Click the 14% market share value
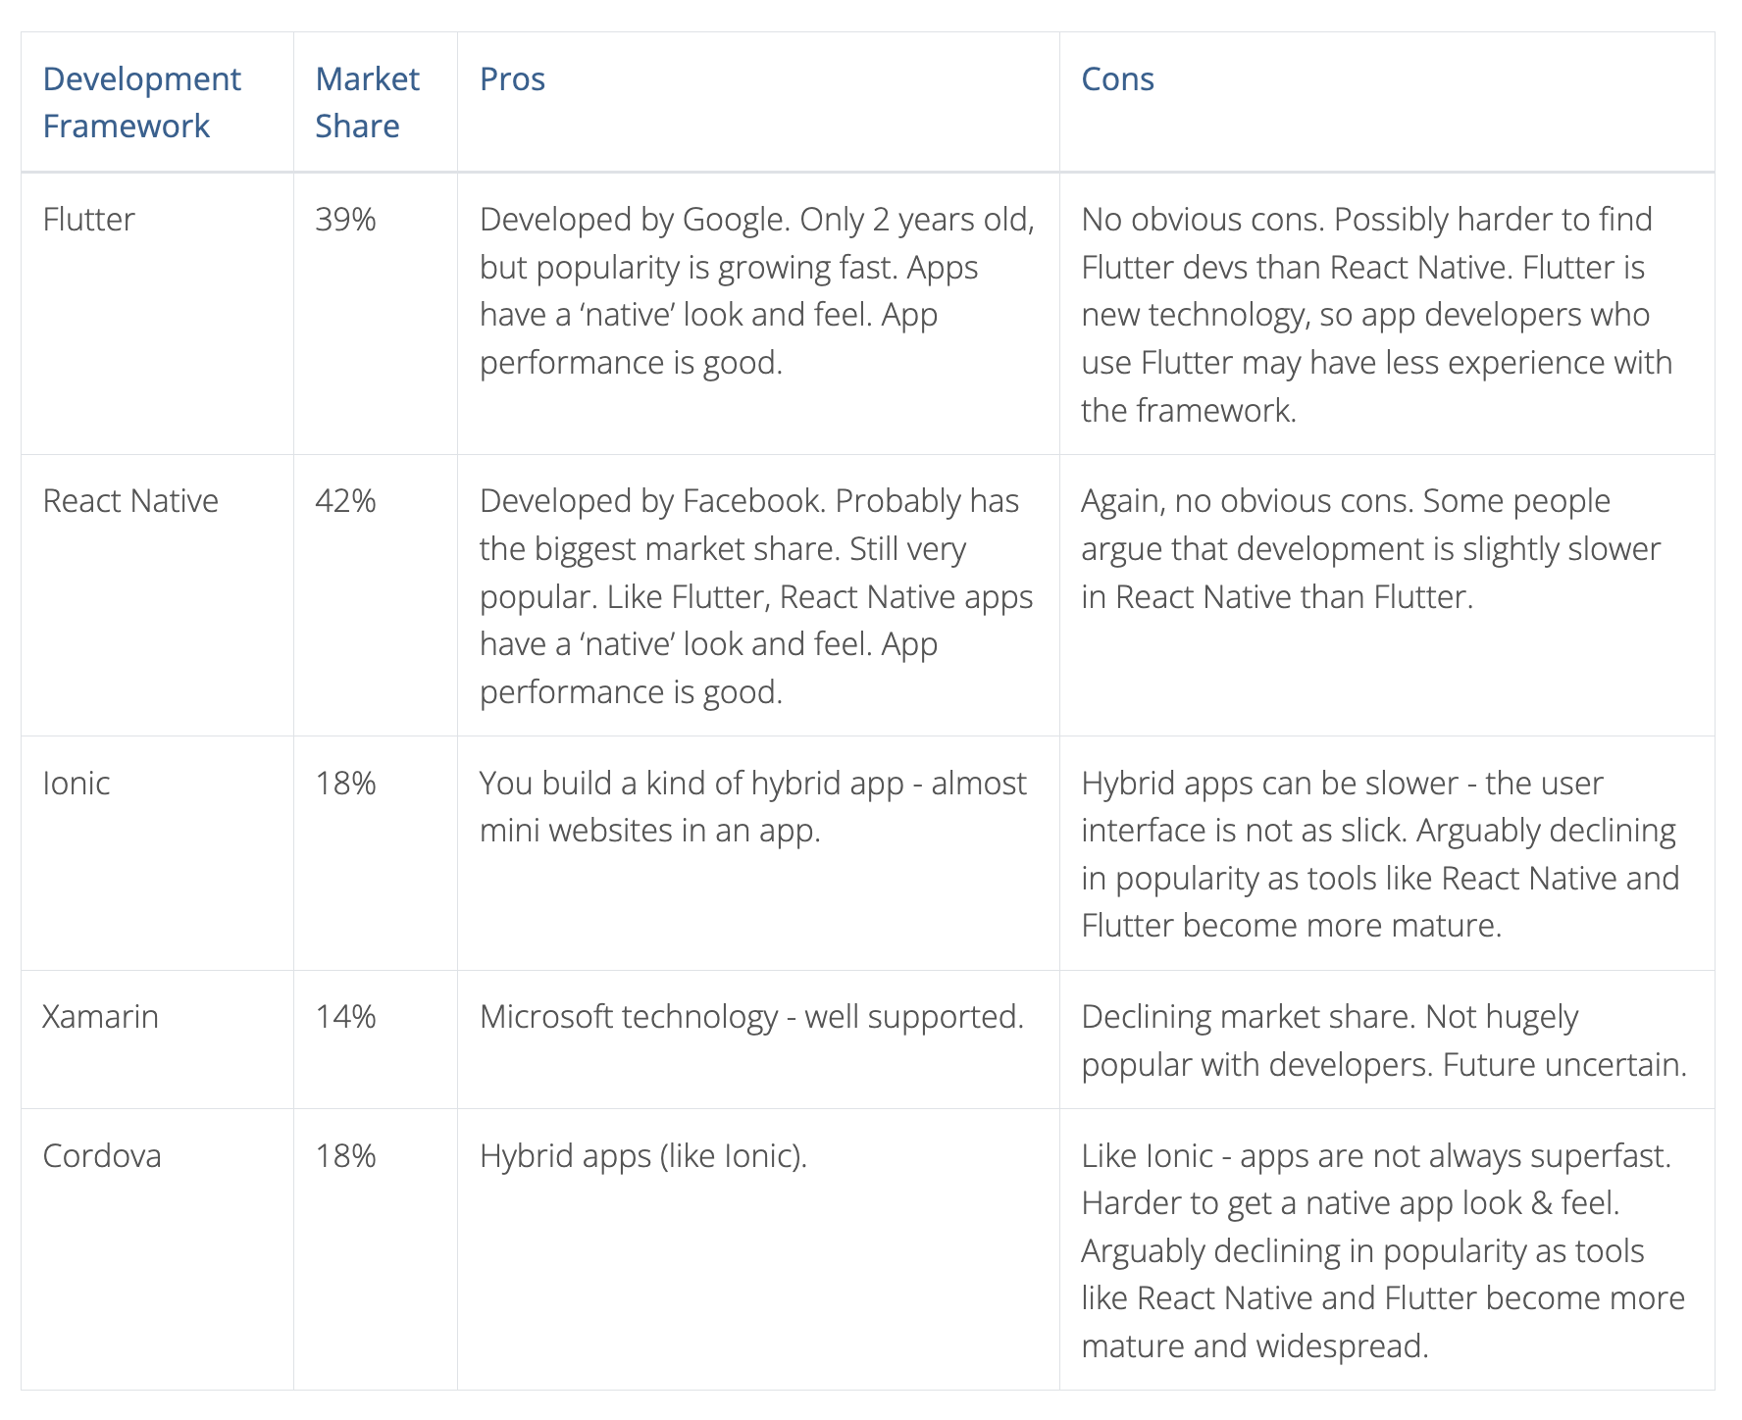Screen dimensions: 1742x1420 click(x=345, y=1016)
